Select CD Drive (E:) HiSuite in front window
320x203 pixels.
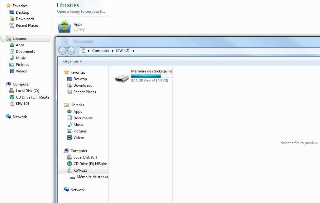pyautogui.click(x=90, y=164)
